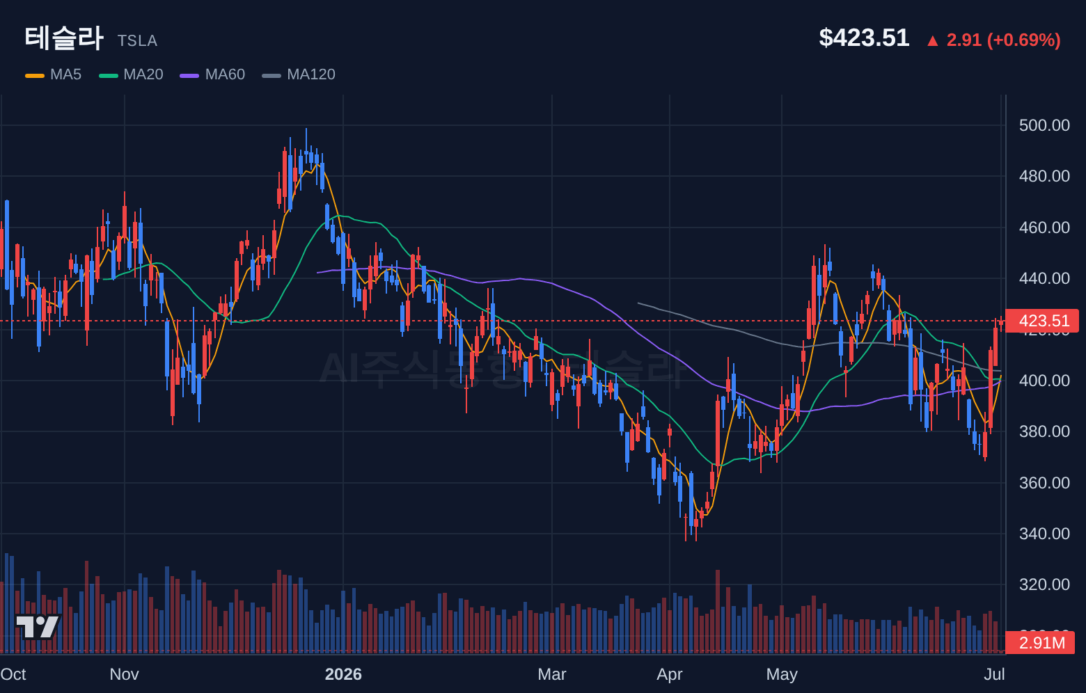1086x693 pixels.
Task: Click the 360.00 price axis label
Action: (x=1044, y=483)
